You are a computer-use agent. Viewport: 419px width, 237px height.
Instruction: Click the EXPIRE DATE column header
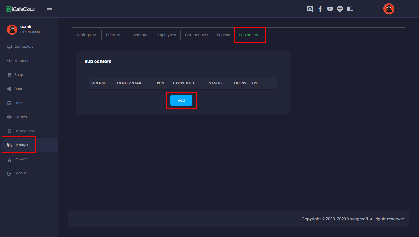[x=184, y=83]
